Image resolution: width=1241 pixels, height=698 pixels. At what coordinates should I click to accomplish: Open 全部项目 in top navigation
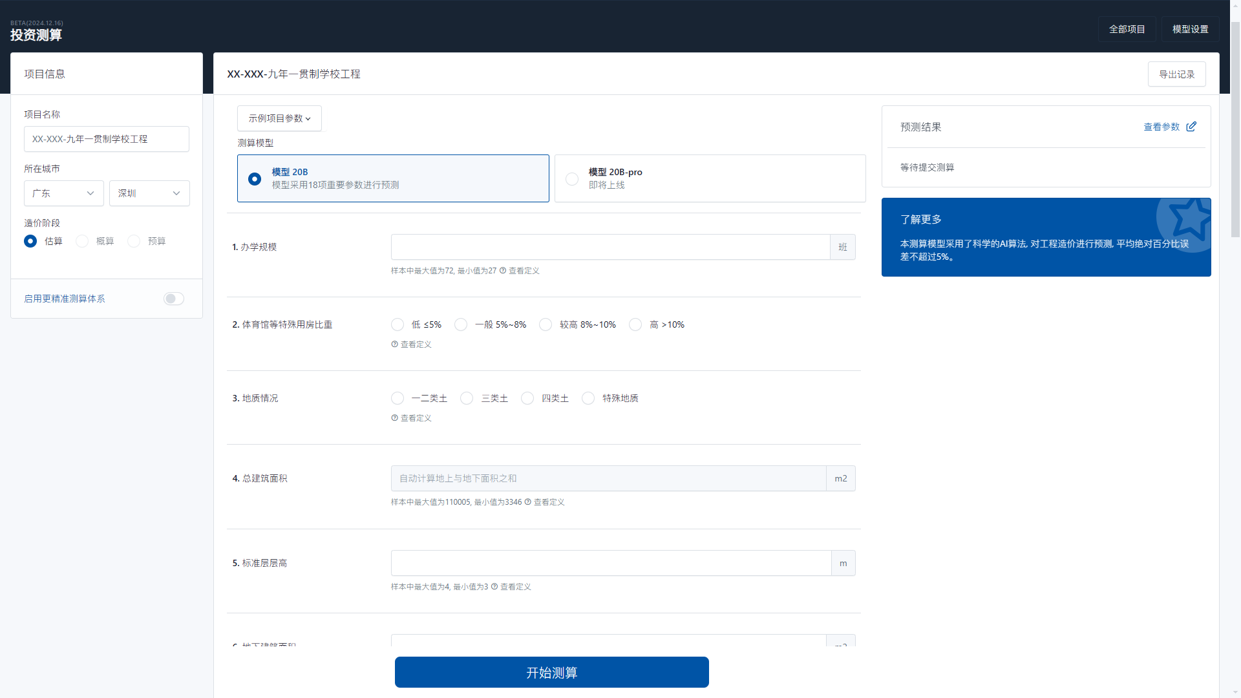click(x=1127, y=29)
